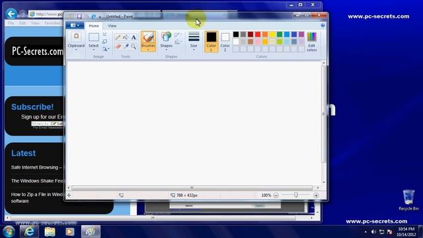Open the Paint application menu button
The image size is (423, 238).
[75, 25]
